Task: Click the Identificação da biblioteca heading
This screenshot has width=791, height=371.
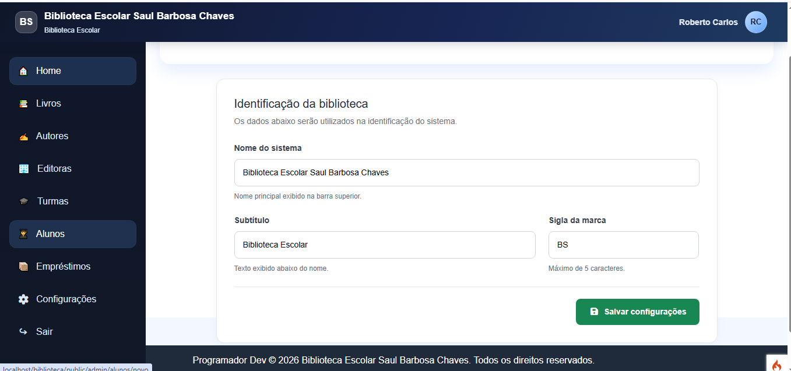Action: [x=301, y=104]
